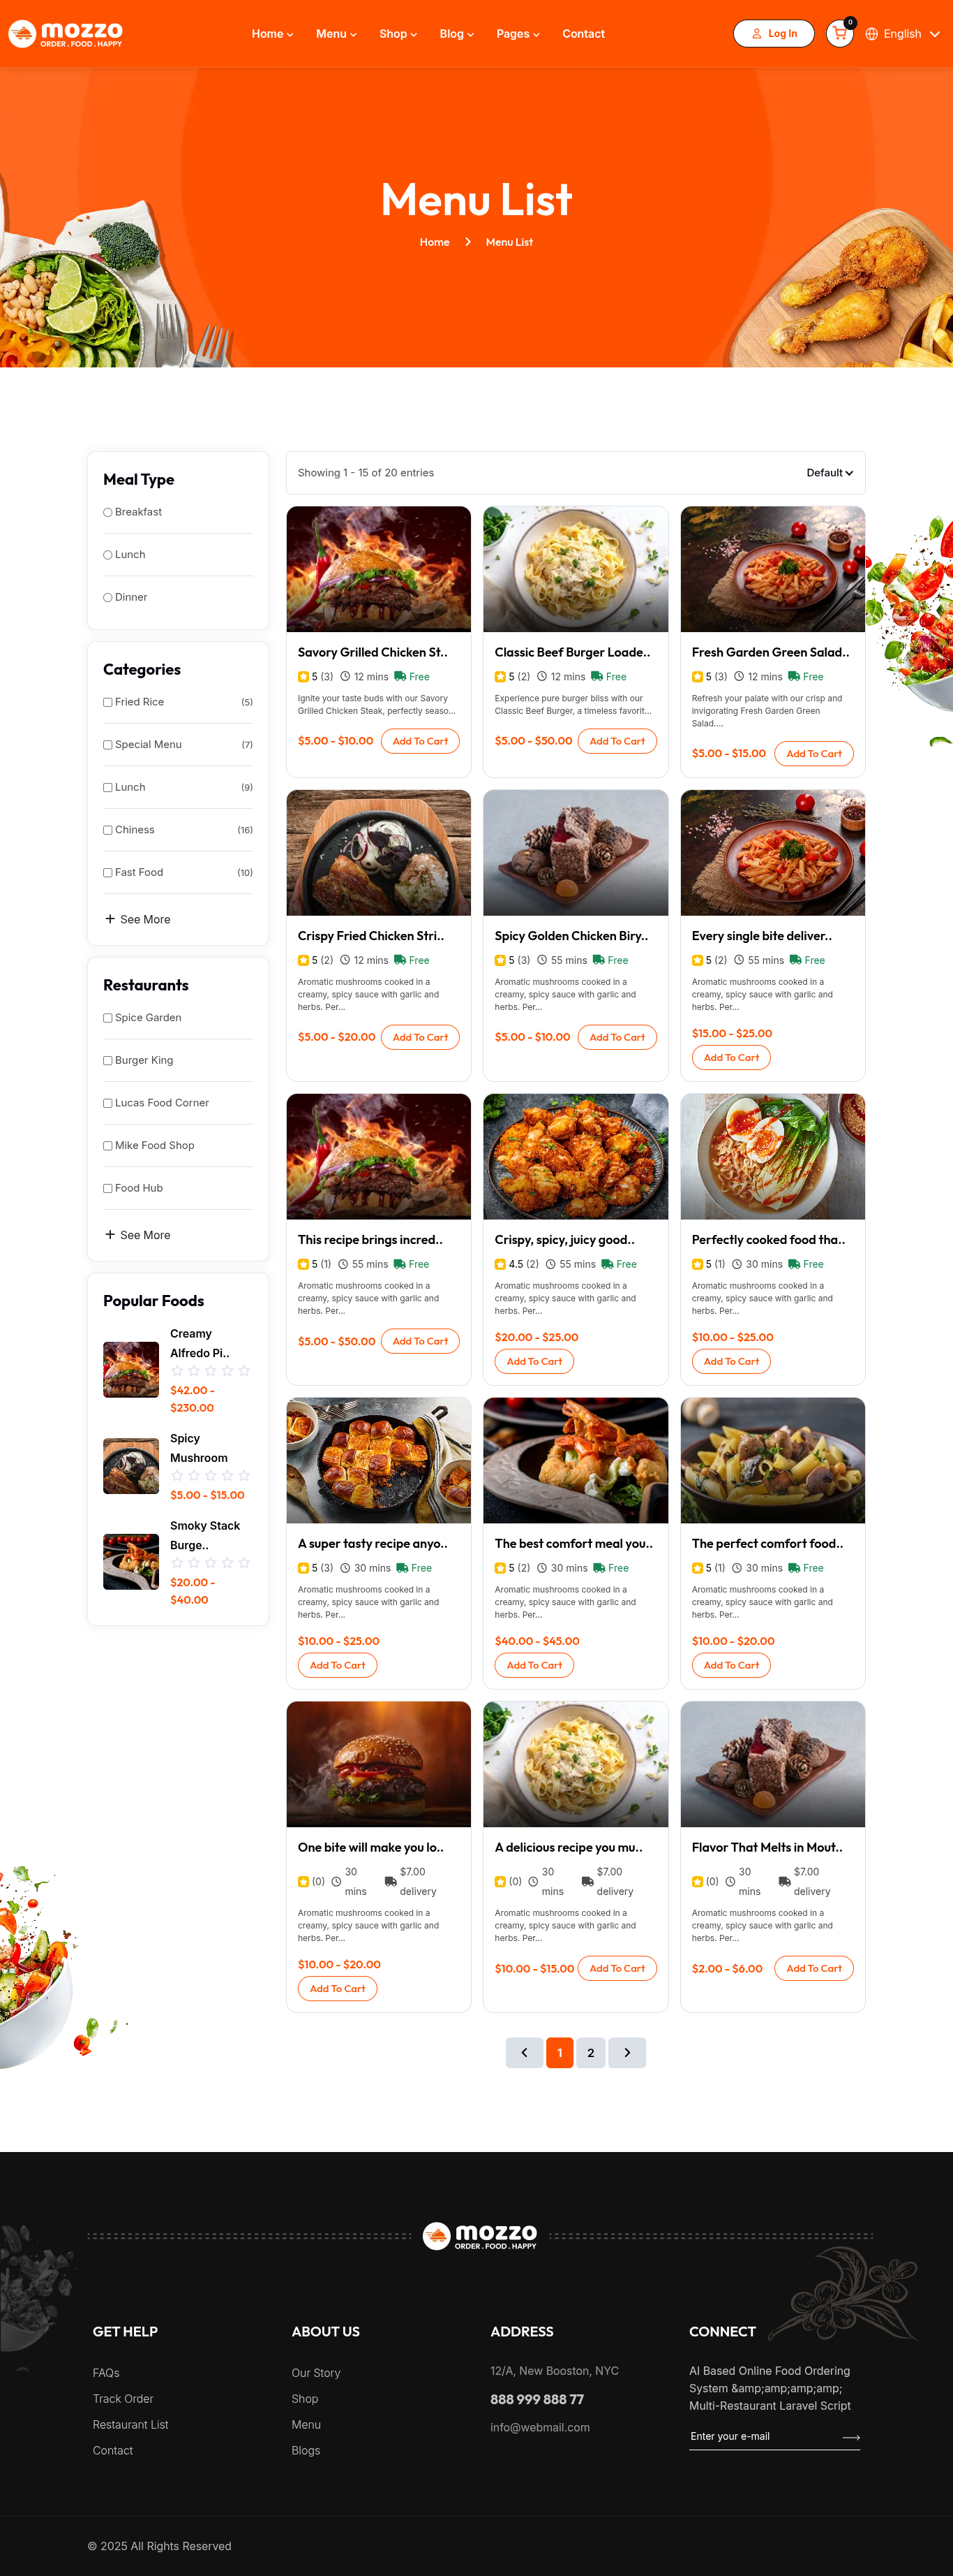Open the Creamy Alfredo popular food thumbnail
953x2576 pixels.
[x=131, y=1369]
